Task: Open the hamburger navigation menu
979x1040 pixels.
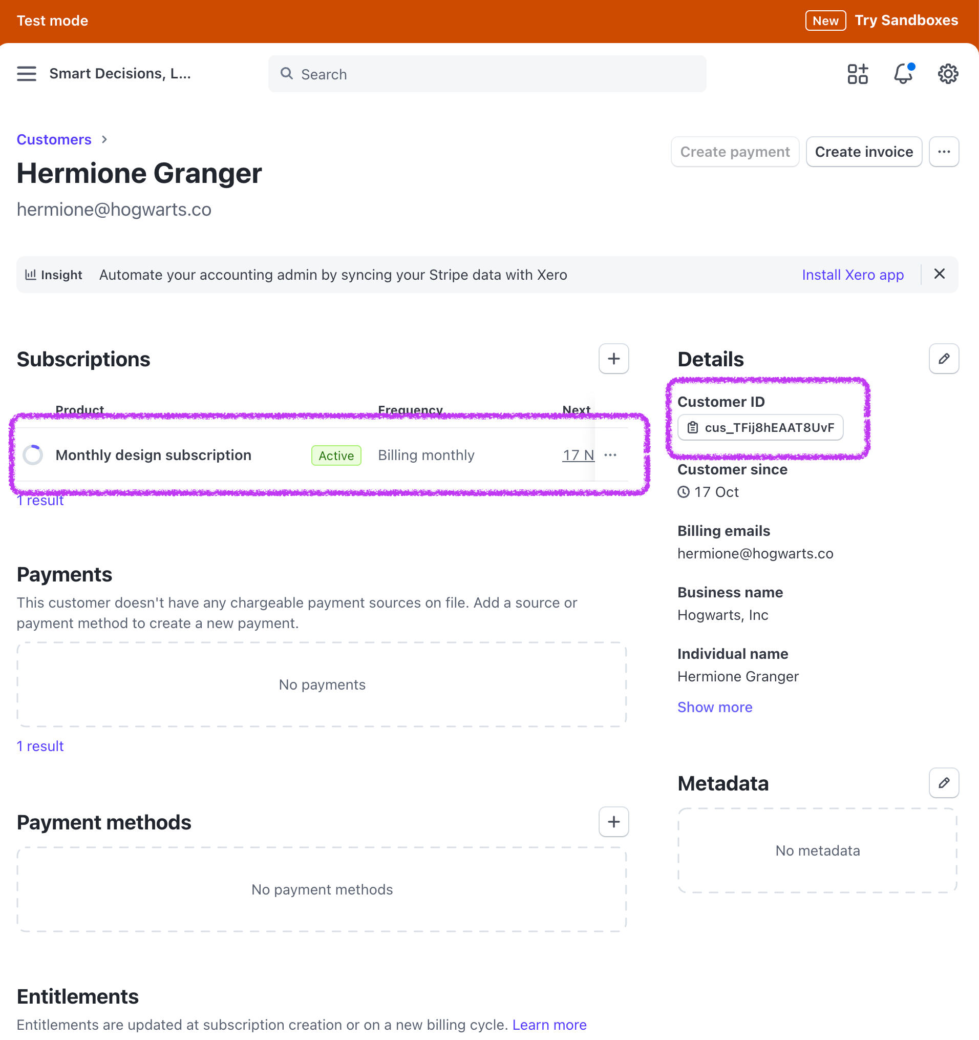Action: click(x=26, y=74)
